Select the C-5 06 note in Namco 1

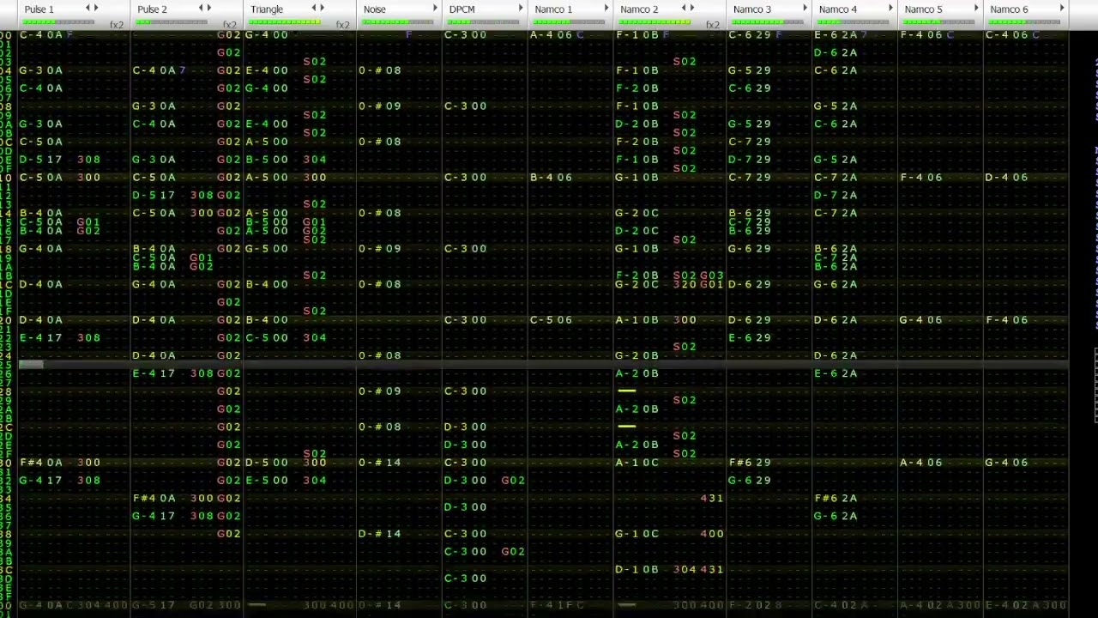point(552,320)
